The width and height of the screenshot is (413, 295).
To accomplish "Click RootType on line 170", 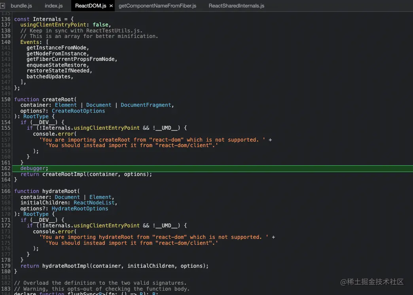I will pyautogui.click(x=36, y=214).
